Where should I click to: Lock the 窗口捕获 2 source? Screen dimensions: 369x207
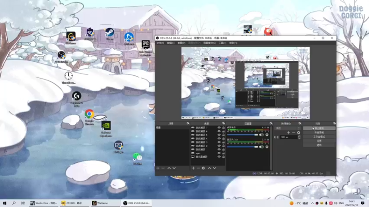click(223, 146)
